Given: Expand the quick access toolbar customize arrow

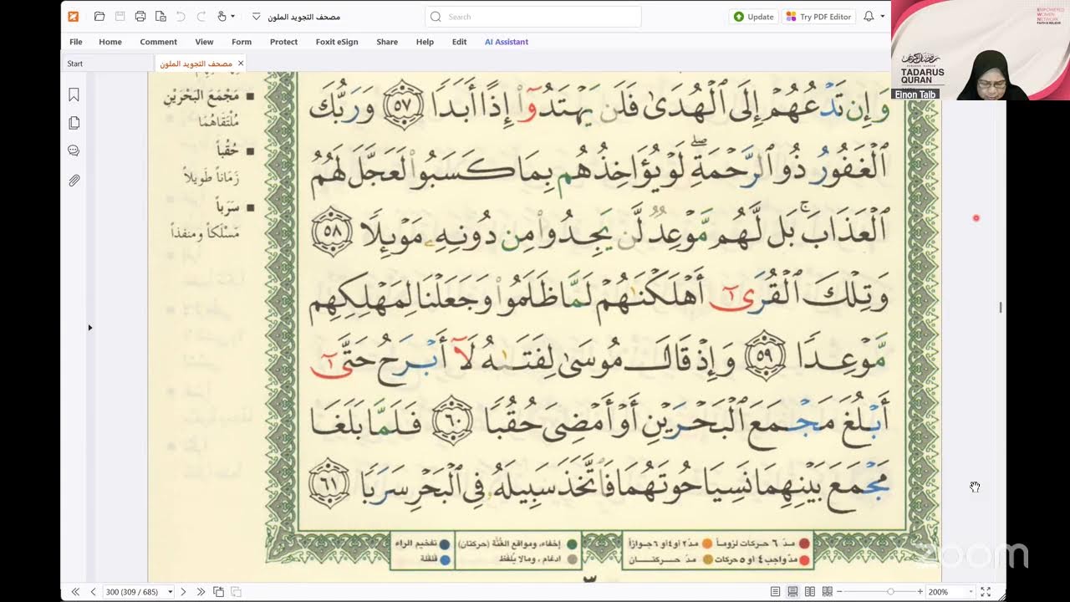Looking at the screenshot, I should click(256, 17).
